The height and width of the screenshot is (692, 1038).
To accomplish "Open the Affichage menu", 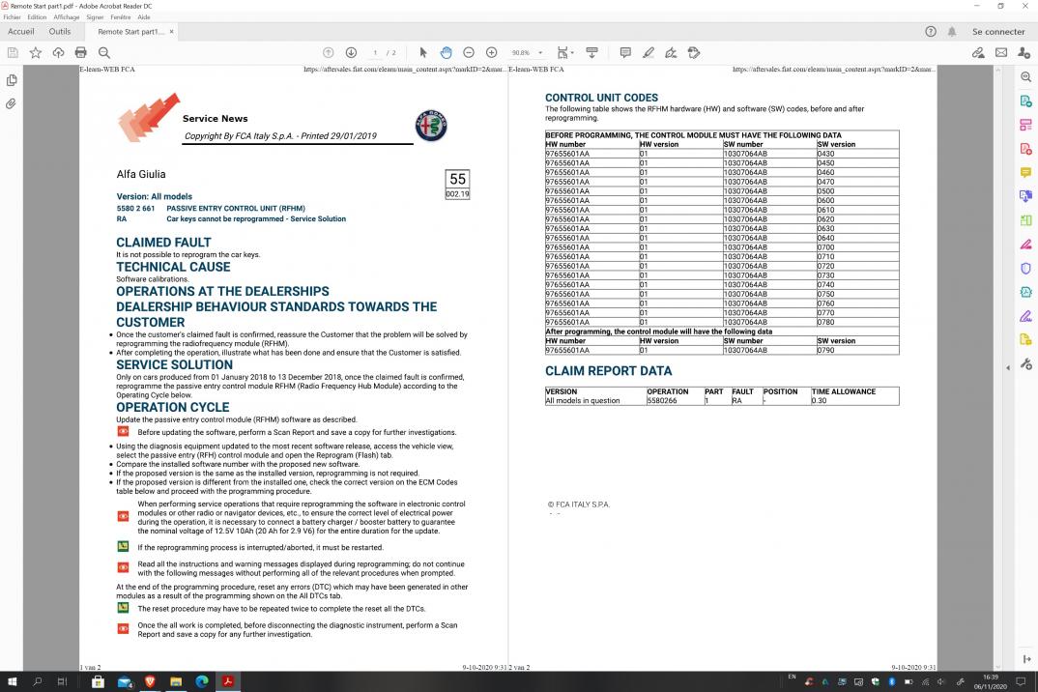I will pyautogui.click(x=67, y=17).
